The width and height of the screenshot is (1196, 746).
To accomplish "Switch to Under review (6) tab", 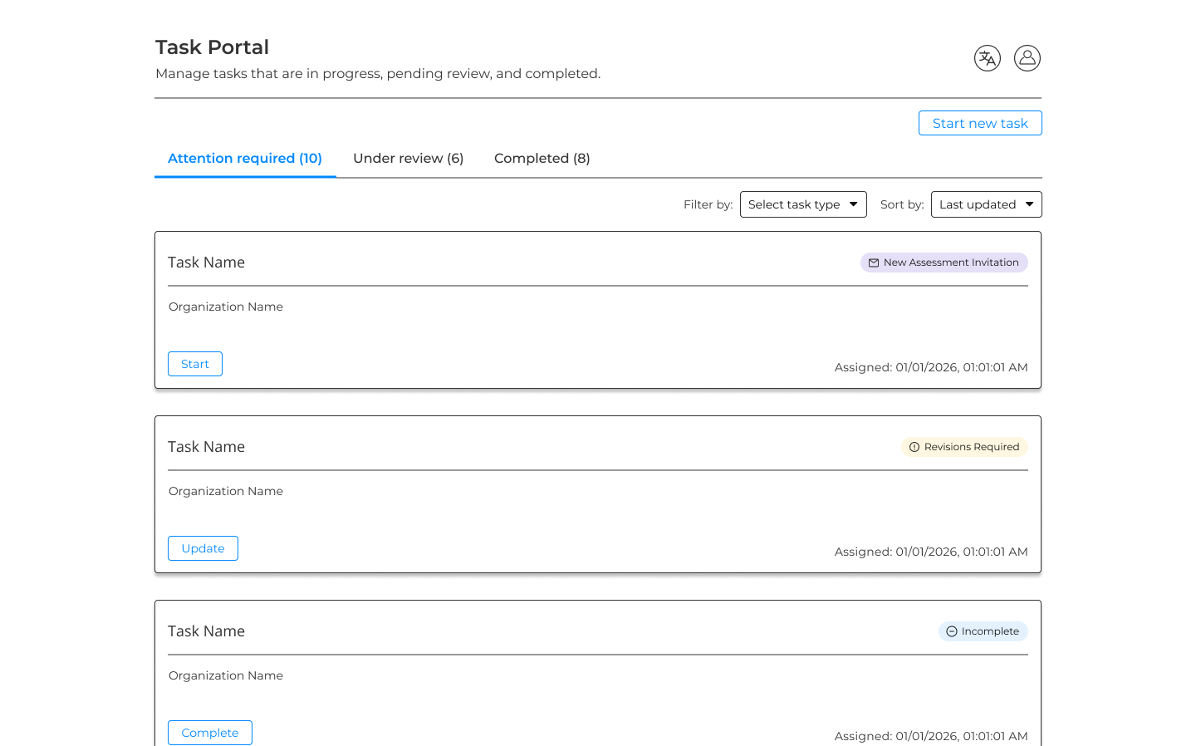I will point(408,159).
